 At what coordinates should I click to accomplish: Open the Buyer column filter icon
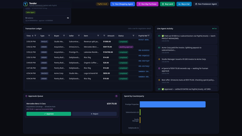pos(64,36)
